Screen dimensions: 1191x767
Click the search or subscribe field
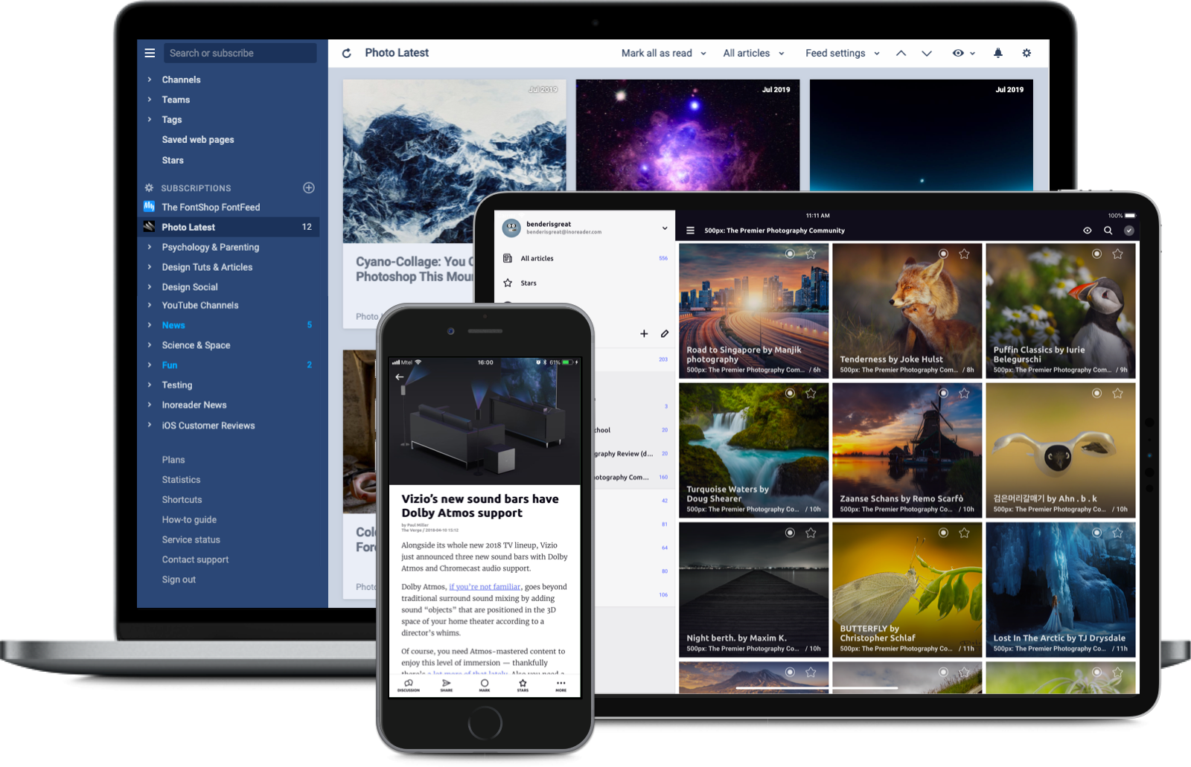240,53
